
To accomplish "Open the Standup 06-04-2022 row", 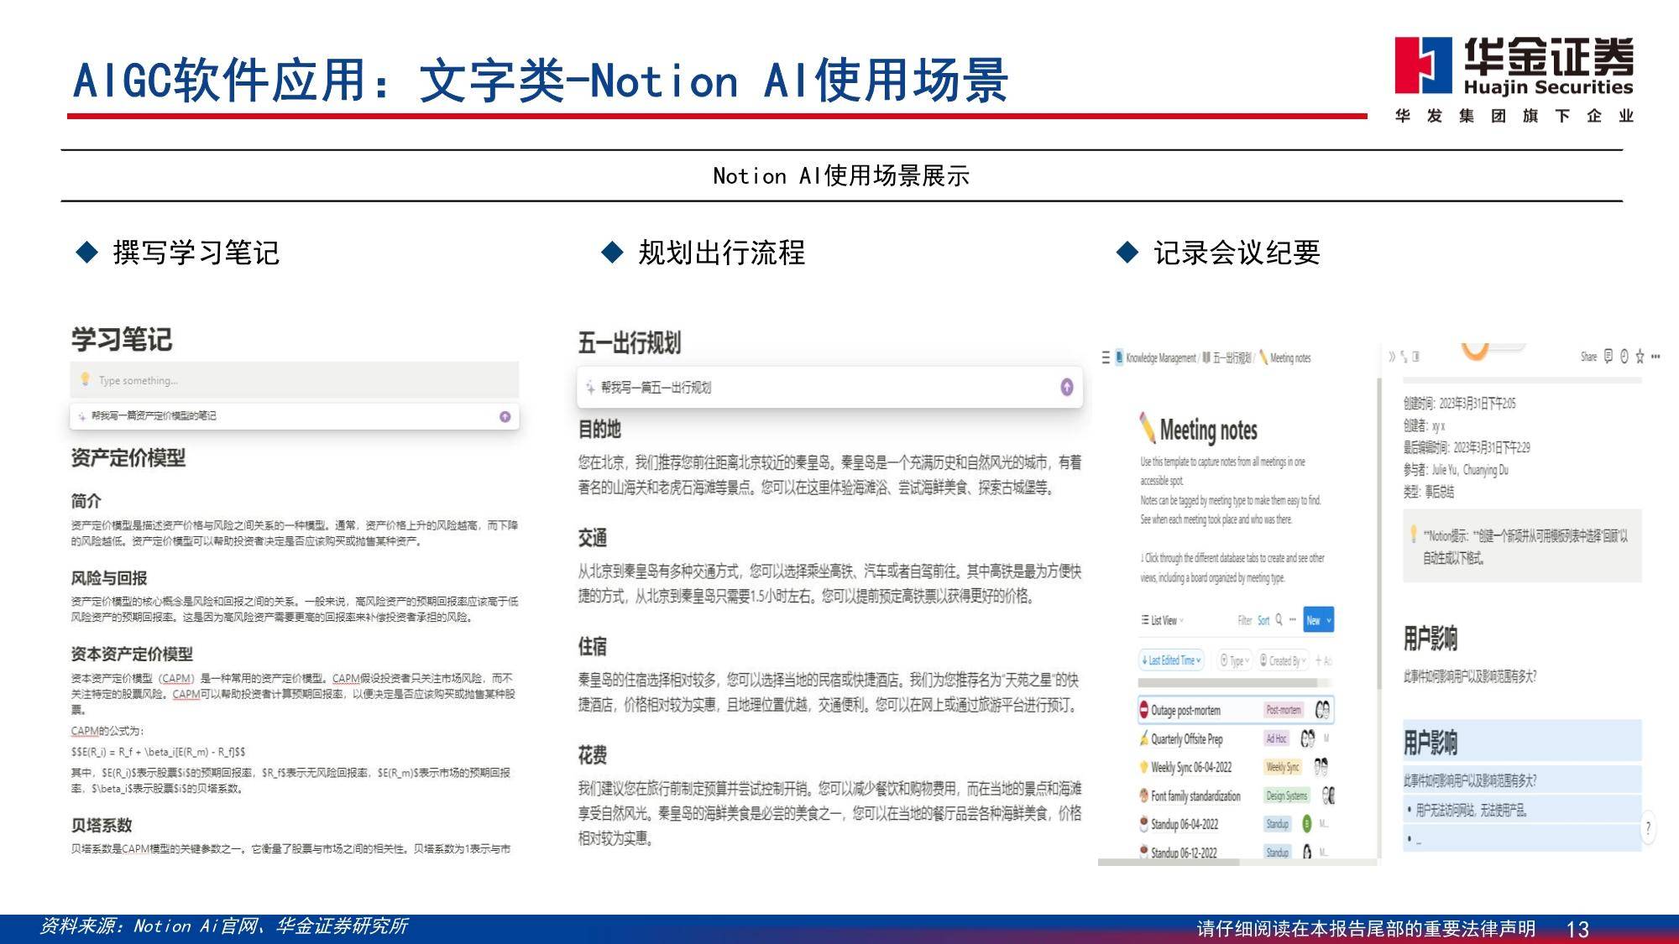I will (x=1236, y=824).
